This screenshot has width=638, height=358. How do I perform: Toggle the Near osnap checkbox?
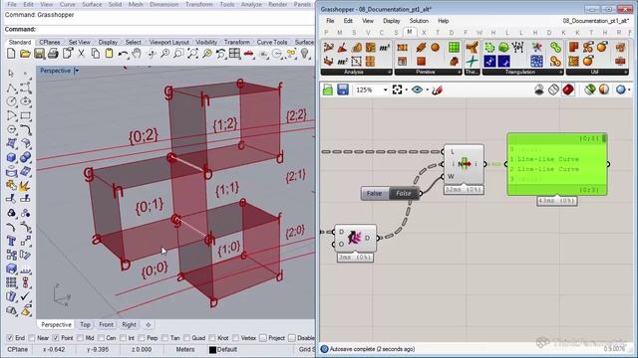click(32, 338)
